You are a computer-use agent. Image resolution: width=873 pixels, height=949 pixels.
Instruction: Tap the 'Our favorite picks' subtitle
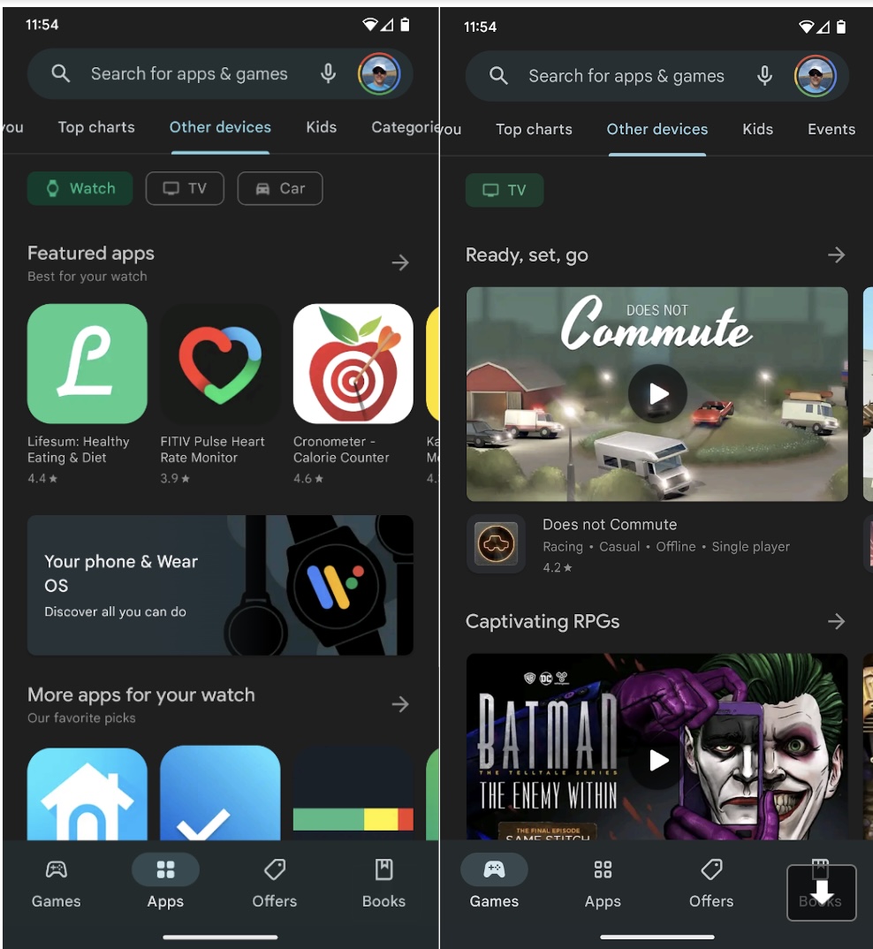[x=81, y=717]
